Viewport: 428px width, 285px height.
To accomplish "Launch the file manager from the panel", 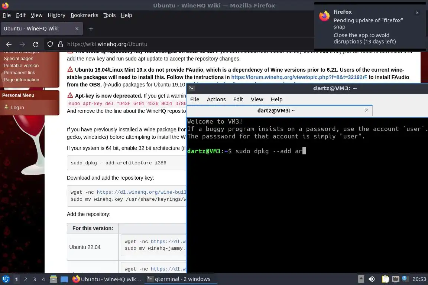I will 53,279.
